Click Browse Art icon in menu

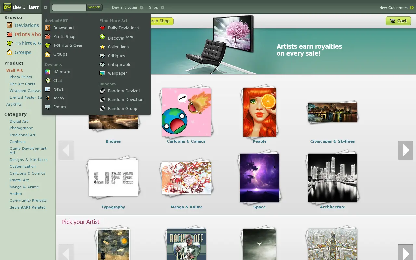click(48, 28)
